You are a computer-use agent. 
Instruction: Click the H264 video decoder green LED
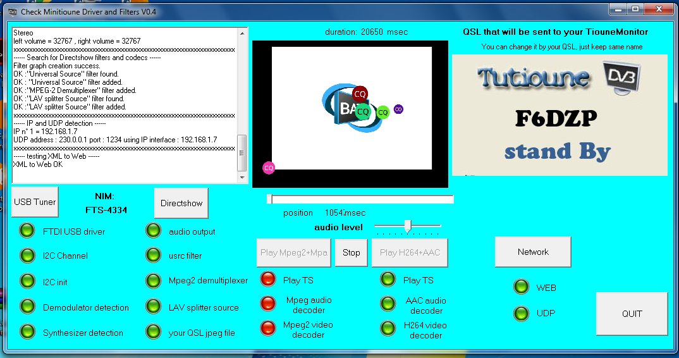(x=388, y=328)
